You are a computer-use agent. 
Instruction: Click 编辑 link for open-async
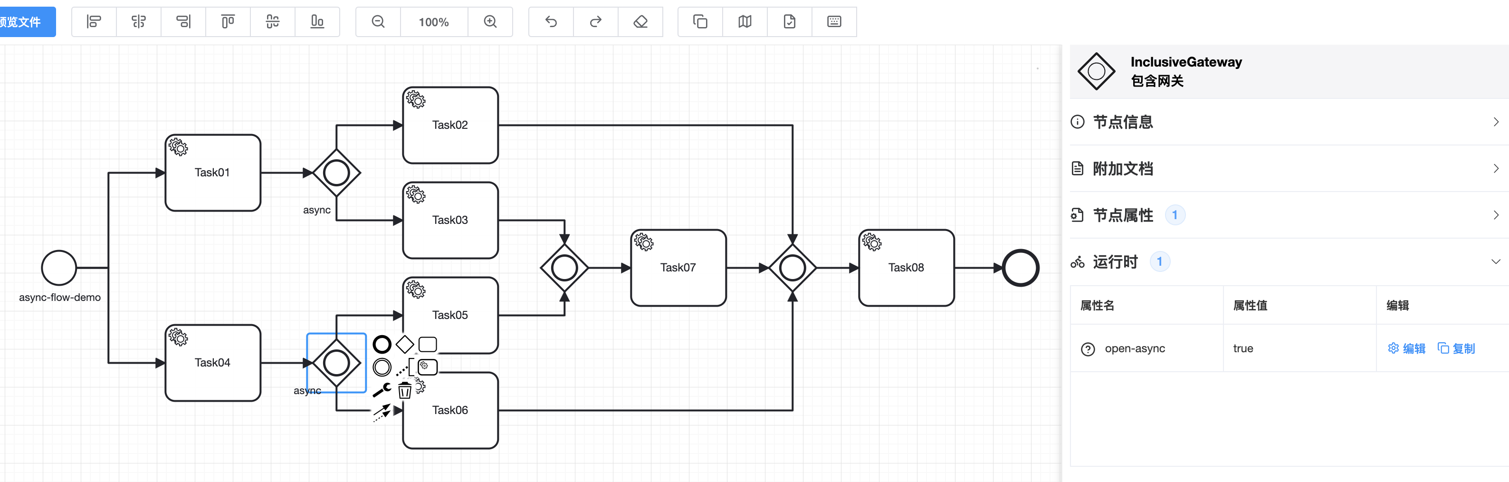1406,348
